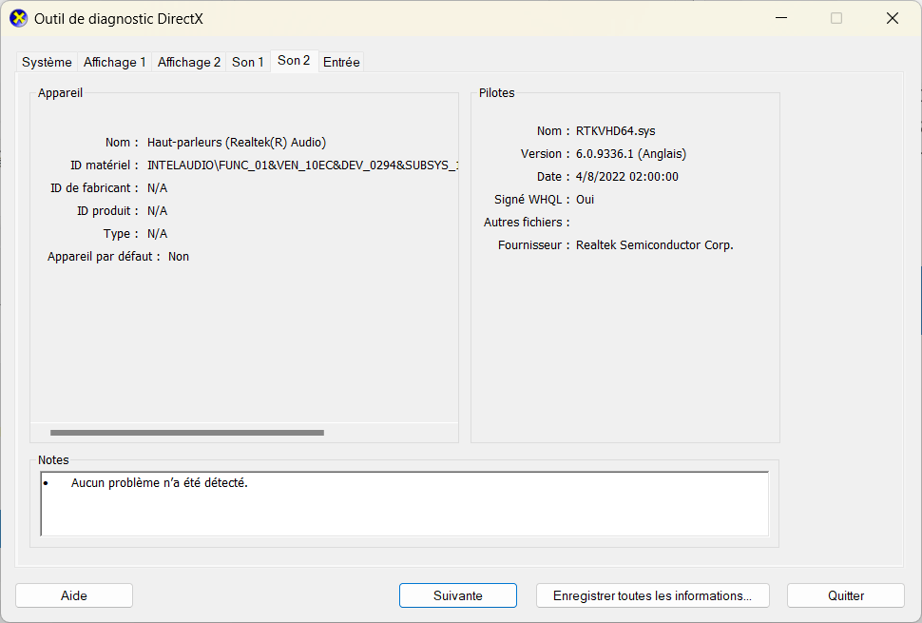Switch to the Système tab
Image resolution: width=922 pixels, height=623 pixels.
pos(47,62)
